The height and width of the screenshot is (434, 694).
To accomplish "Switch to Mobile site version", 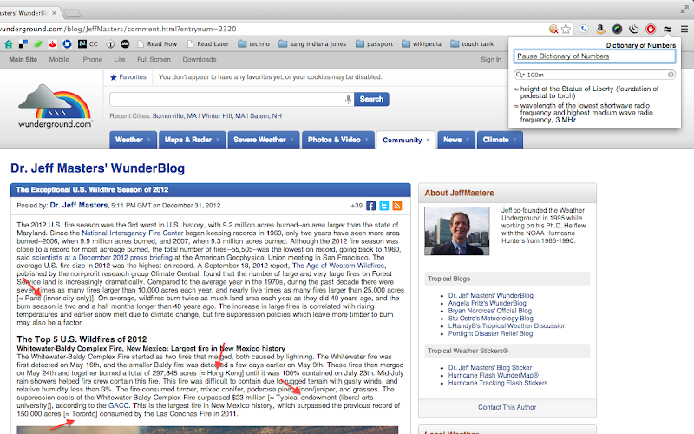I will (59, 59).
